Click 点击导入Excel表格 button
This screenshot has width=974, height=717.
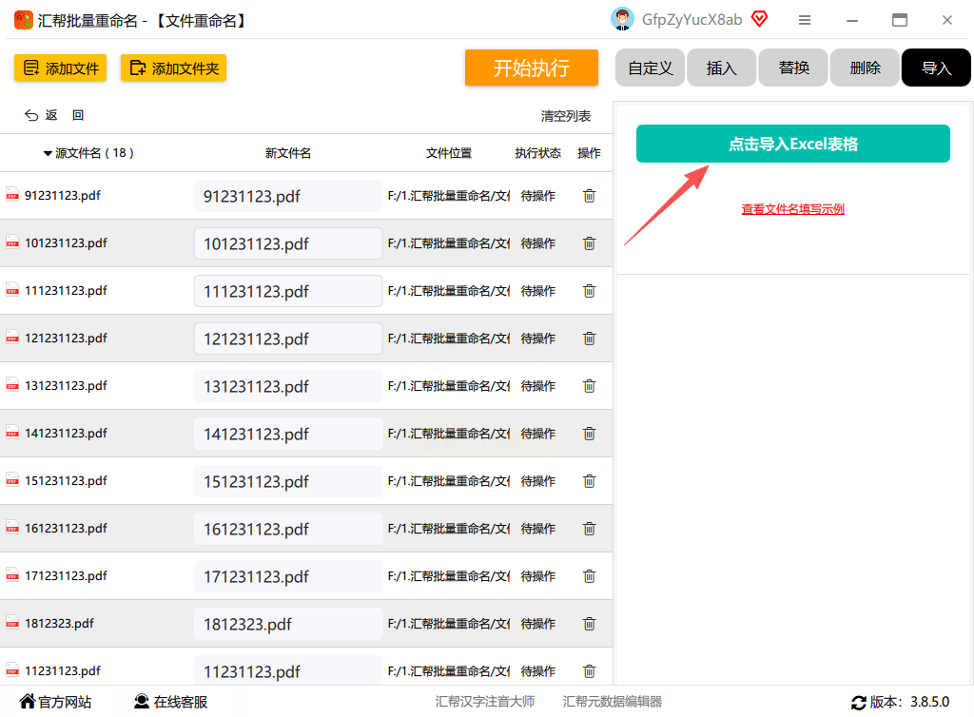(792, 145)
